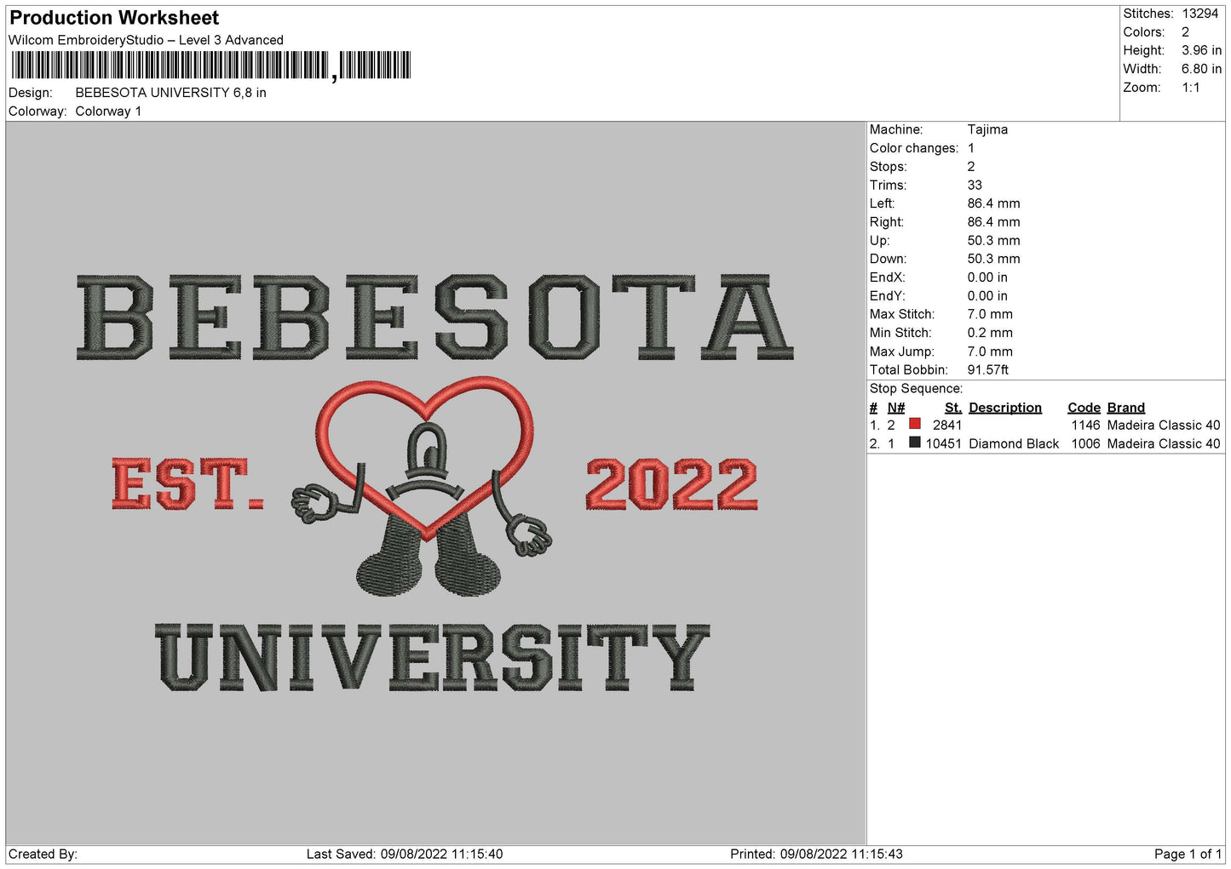1231x869 pixels.
Task: Click the Diamond Black color swatch
Action: pos(914,443)
